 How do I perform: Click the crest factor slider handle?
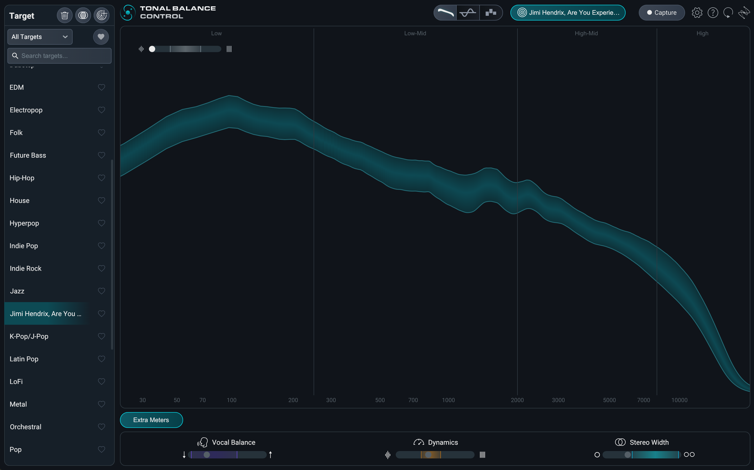click(x=152, y=49)
